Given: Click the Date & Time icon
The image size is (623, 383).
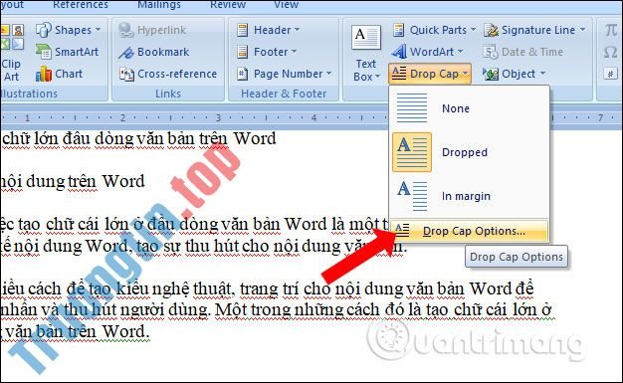Looking at the screenshot, I should tap(491, 52).
